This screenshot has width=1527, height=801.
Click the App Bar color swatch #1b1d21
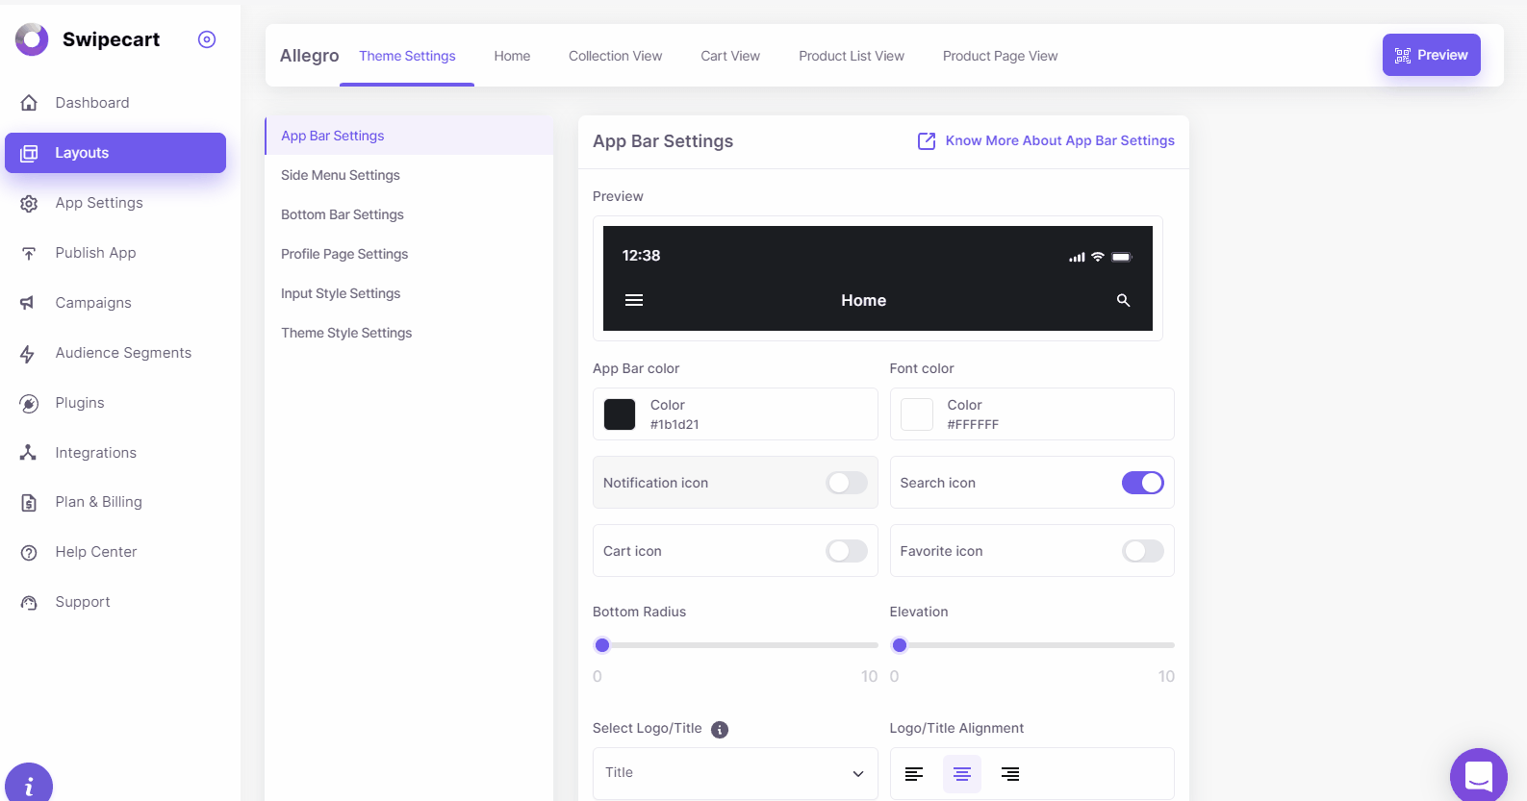[x=620, y=414]
